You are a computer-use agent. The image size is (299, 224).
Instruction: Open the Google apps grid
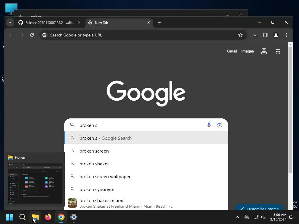[x=278, y=51]
